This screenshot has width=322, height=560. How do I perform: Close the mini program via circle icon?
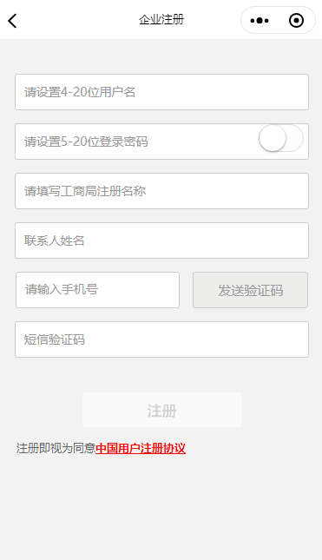point(296,21)
